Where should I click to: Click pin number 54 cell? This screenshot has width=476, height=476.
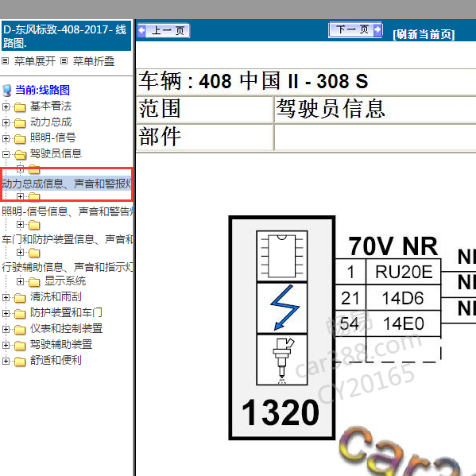[x=350, y=323]
